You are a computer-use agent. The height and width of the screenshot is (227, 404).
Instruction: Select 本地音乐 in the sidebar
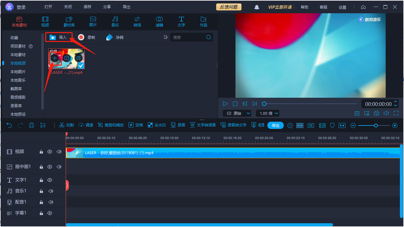[18, 80]
